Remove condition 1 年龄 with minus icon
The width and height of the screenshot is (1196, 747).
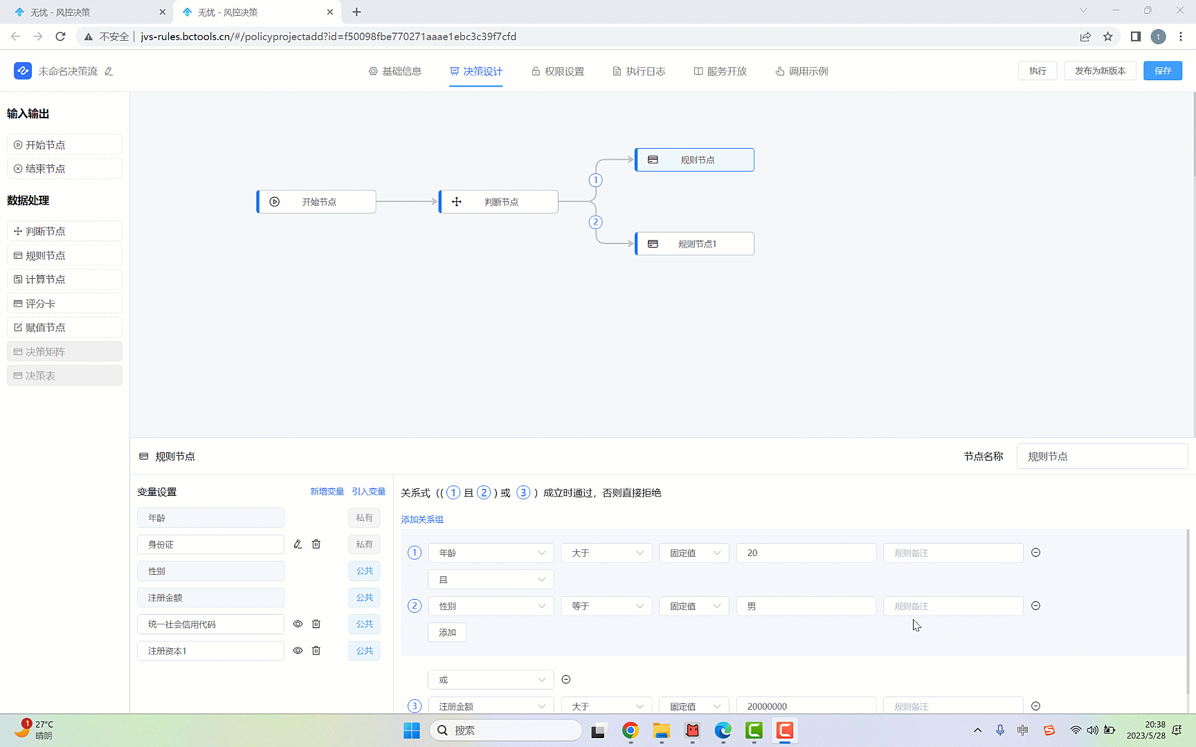1035,553
